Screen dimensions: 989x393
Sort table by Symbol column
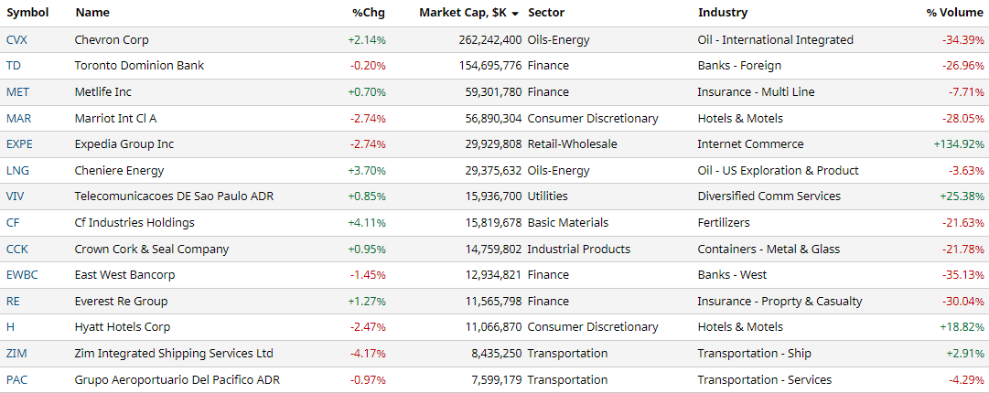click(27, 13)
